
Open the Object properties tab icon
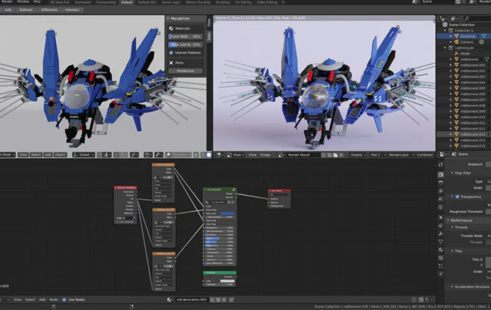(441, 217)
